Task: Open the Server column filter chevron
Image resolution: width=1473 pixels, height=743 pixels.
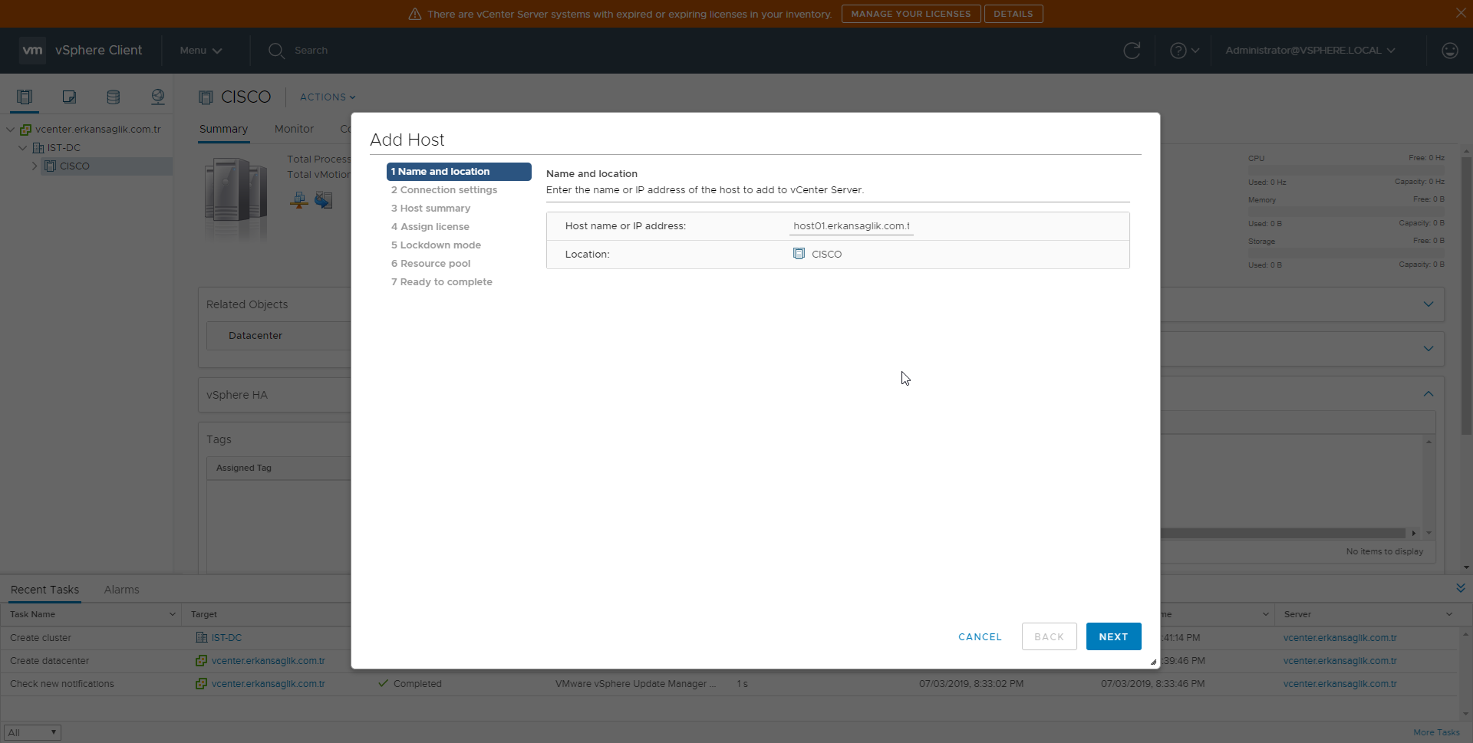Action: pyautogui.click(x=1449, y=614)
